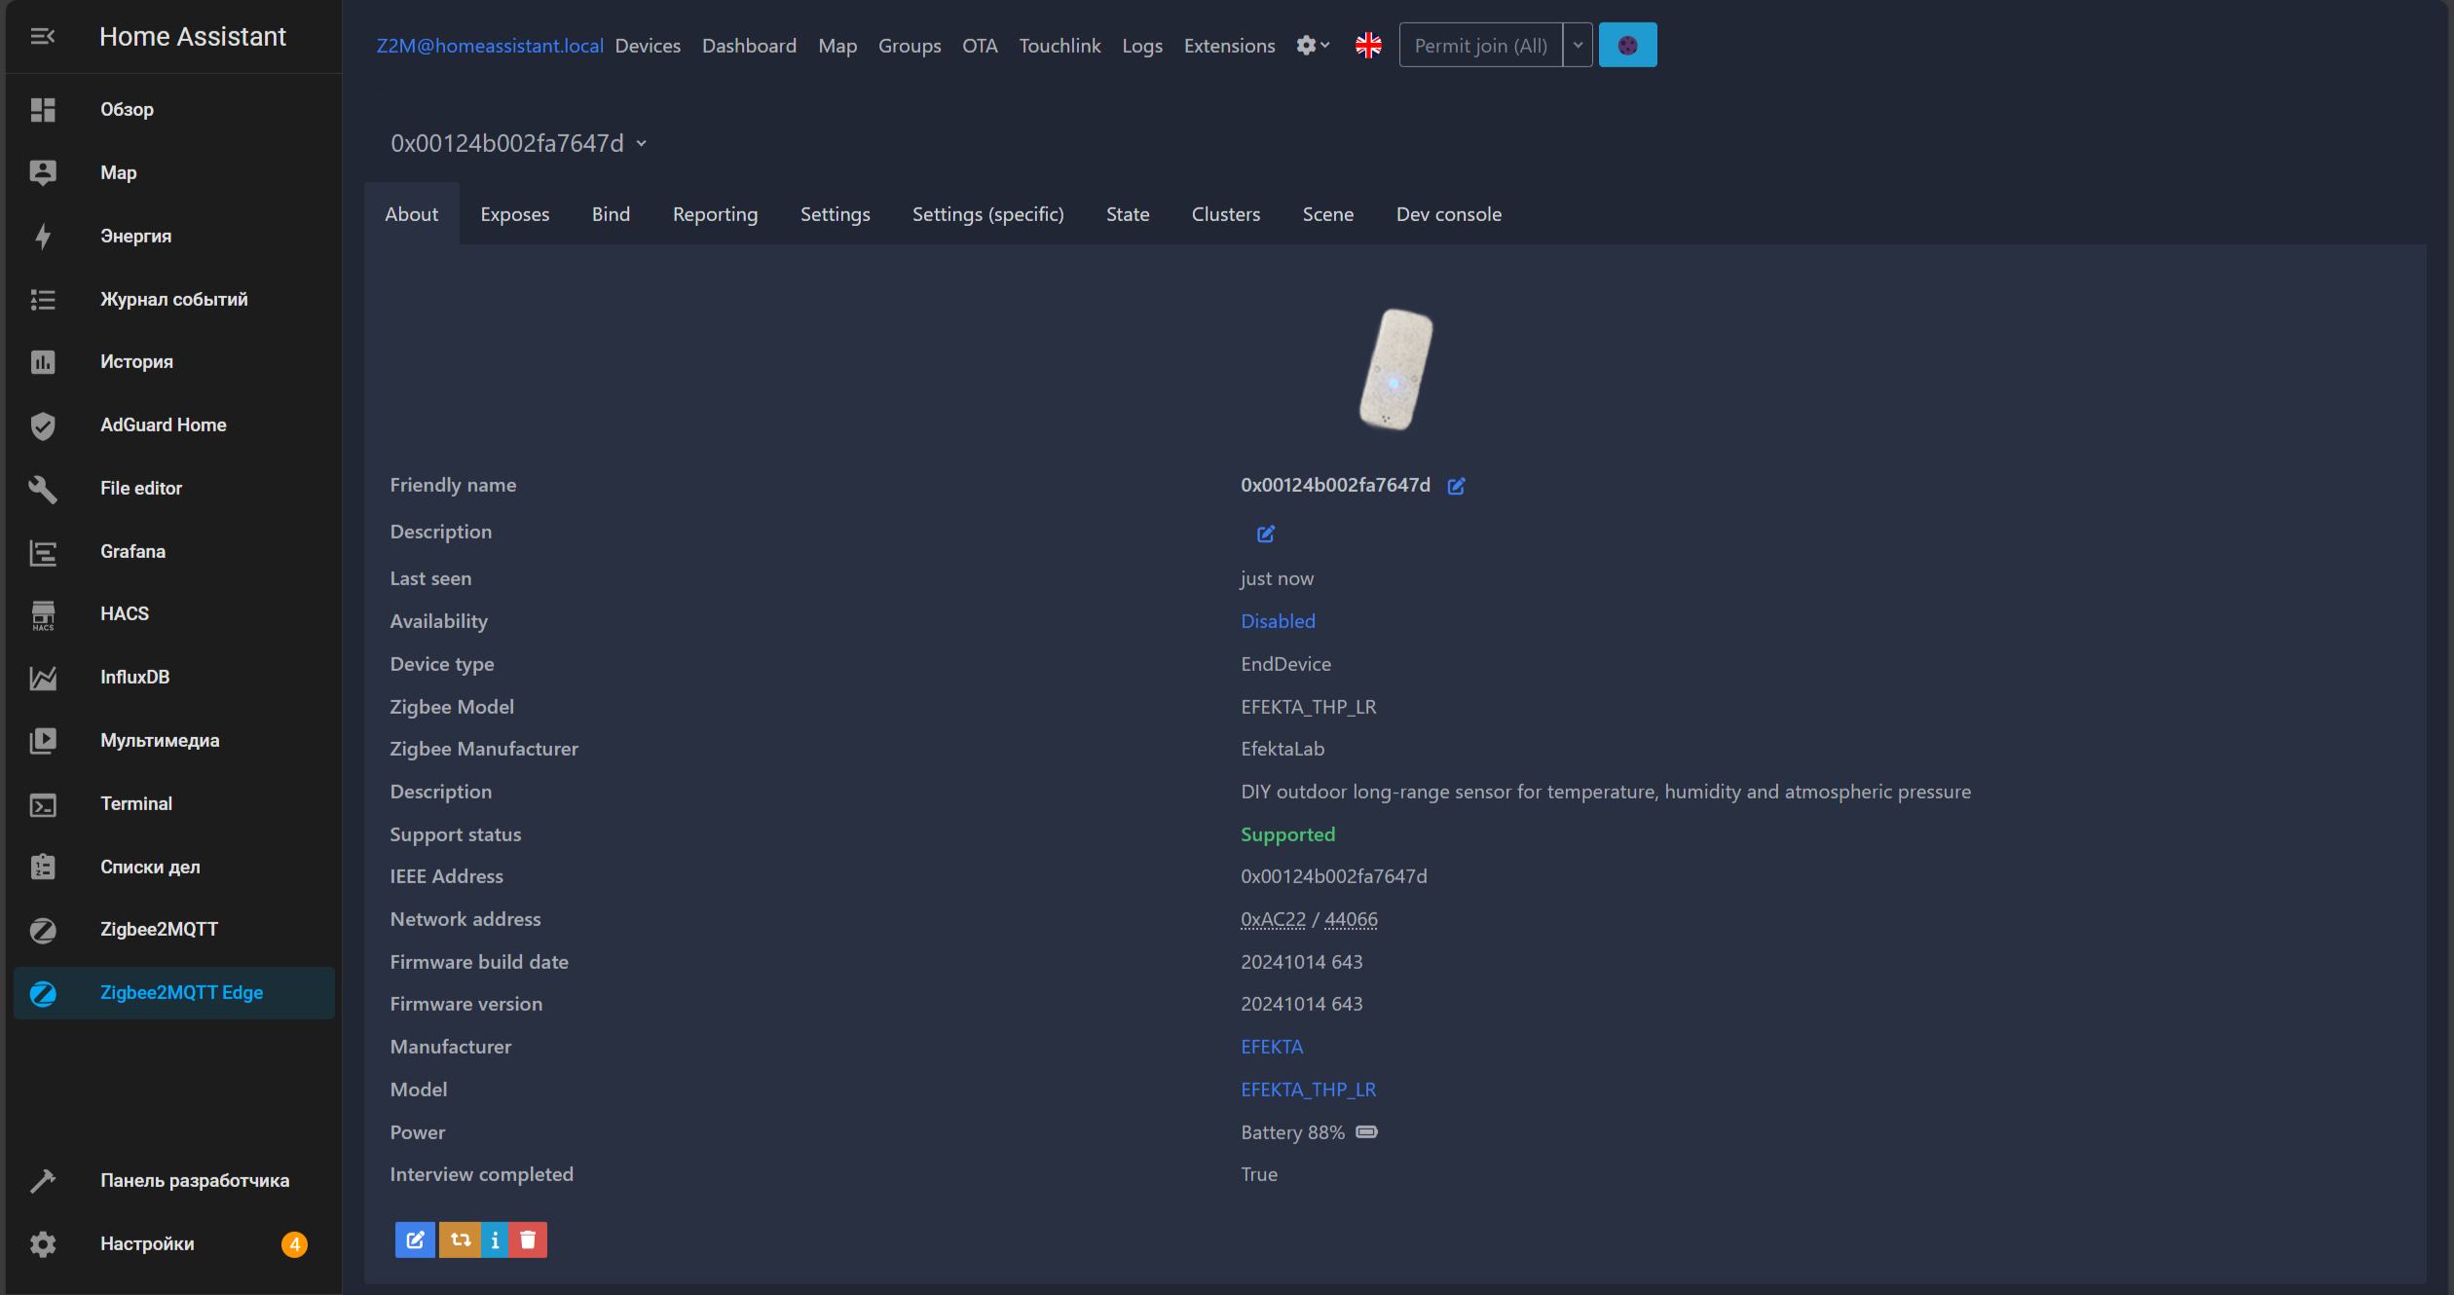
Task: Click the edit icon next to friendly name
Action: (1456, 486)
